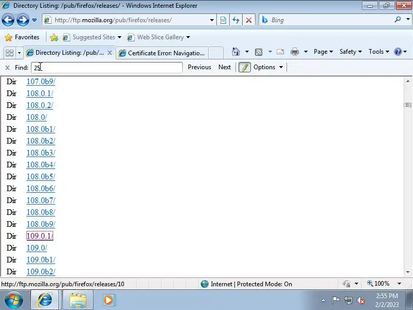Open the Favorites star button

tap(22, 37)
